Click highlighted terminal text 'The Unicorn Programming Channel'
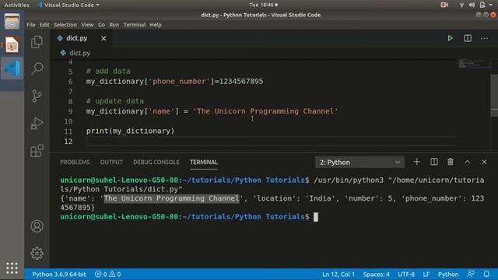The image size is (498, 280). tap(171, 198)
